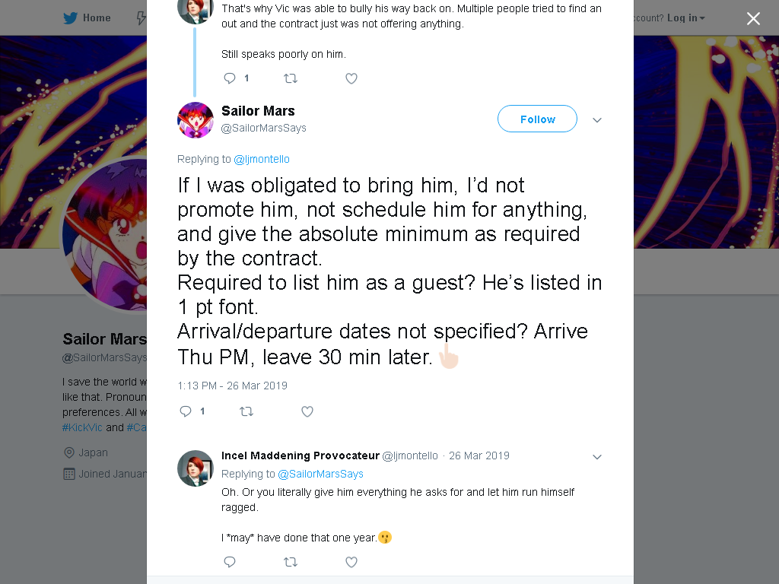
Task: Open the @SailorMarsSays mention link in the reply
Action: click(x=320, y=474)
